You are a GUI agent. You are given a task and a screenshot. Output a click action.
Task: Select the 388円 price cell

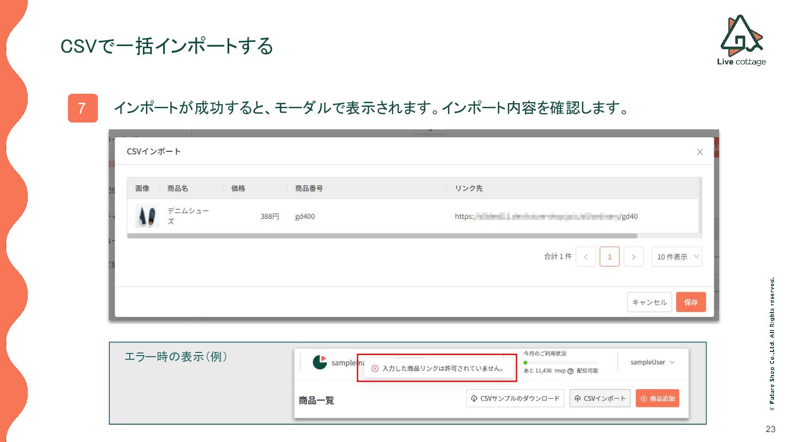pyautogui.click(x=270, y=216)
